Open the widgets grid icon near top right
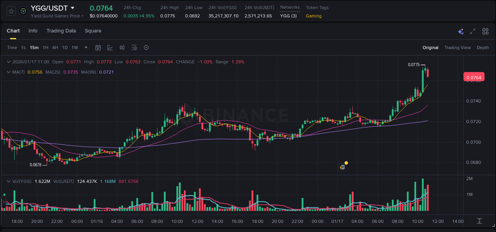 485,31
